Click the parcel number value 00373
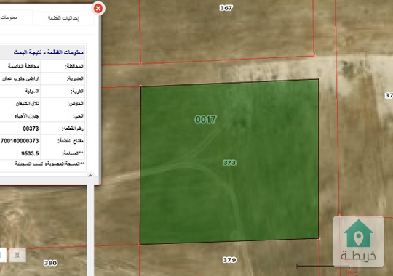This screenshot has height=276, width=393. [31, 129]
